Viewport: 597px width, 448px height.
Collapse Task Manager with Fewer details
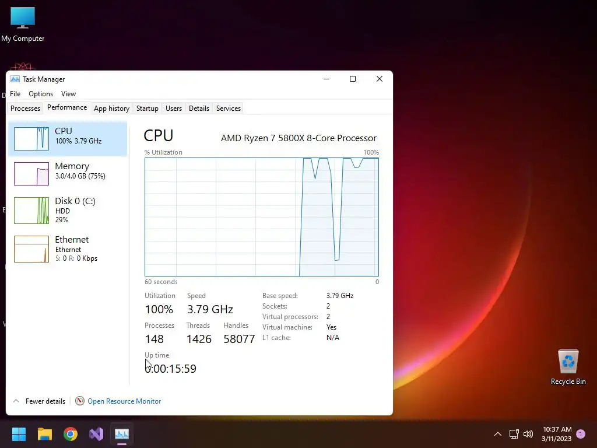(39, 401)
